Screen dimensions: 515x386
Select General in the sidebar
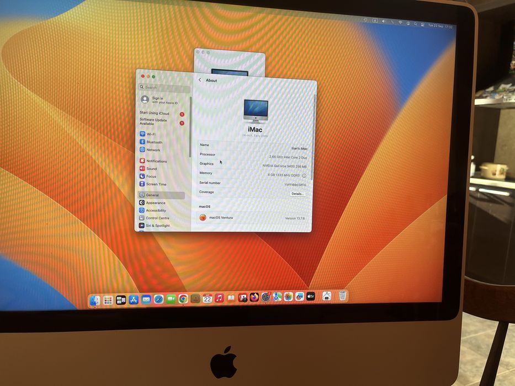(x=162, y=195)
